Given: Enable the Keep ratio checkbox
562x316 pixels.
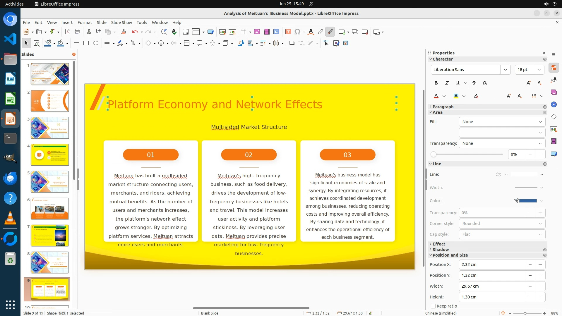Looking at the screenshot, I should 433,306.
